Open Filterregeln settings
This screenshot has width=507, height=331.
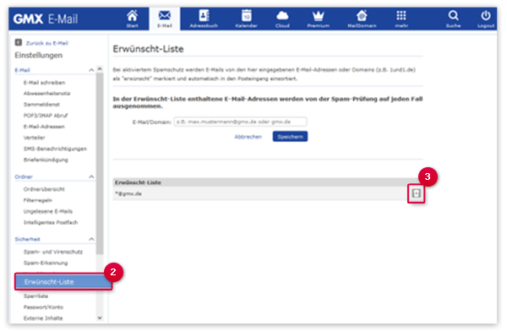[x=38, y=200]
